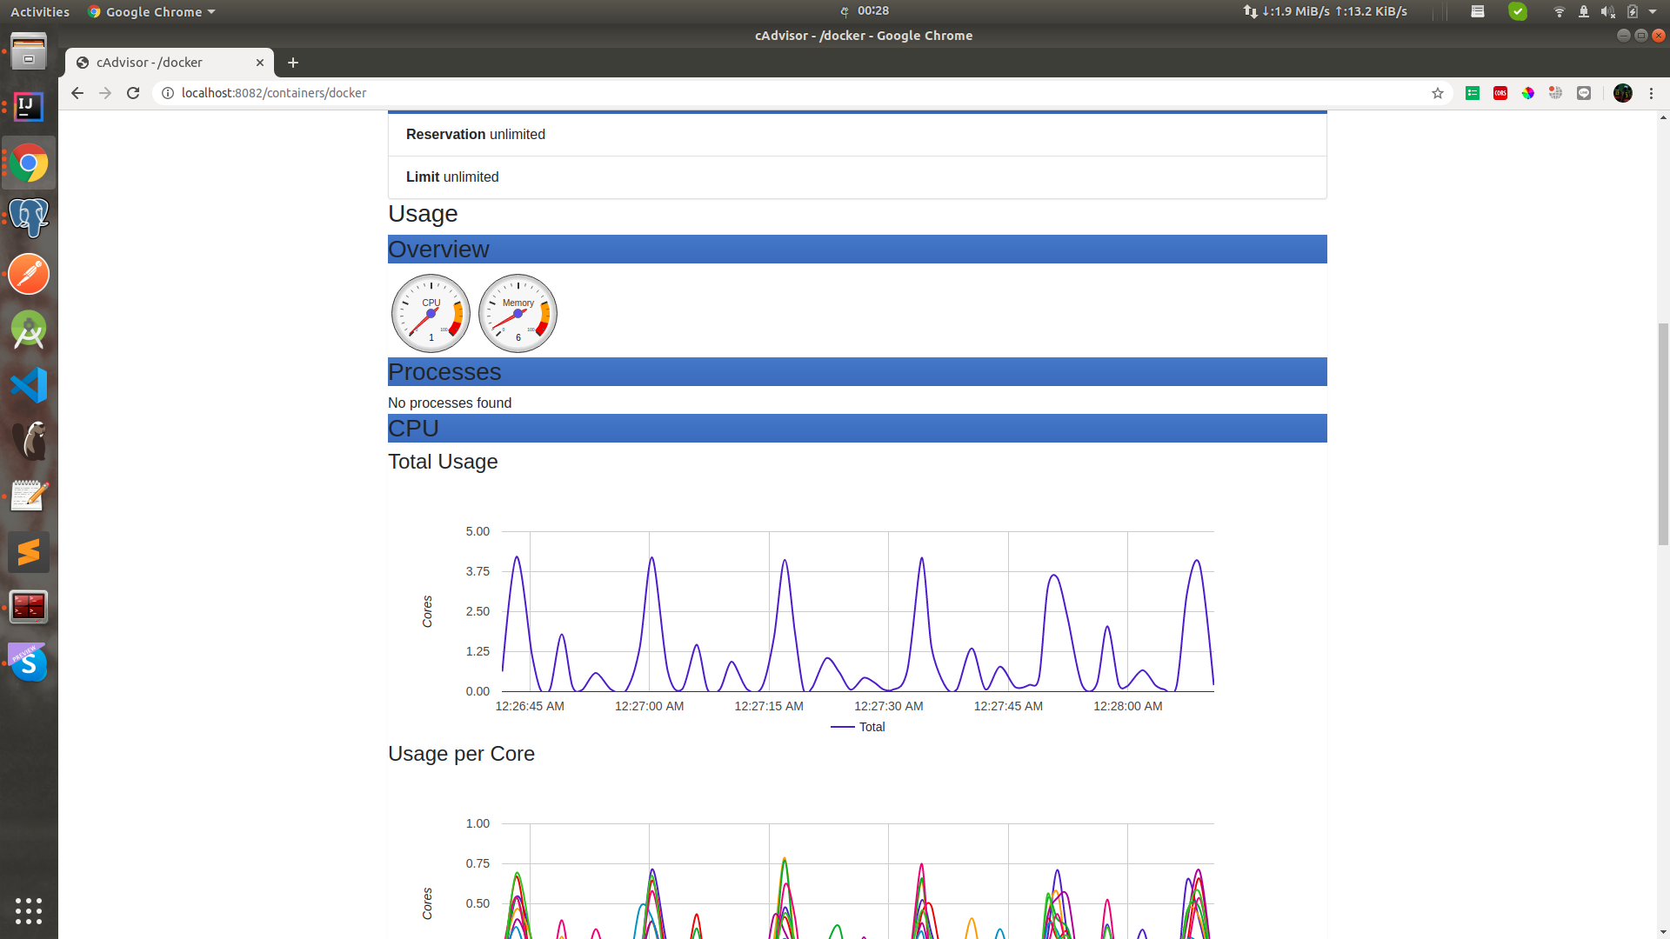Viewport: 1670px width, 939px height.
Task: Open Skype Preview from dock
Action: pos(29,663)
